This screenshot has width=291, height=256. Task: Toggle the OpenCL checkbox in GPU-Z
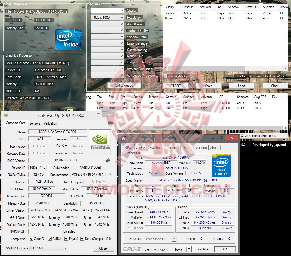tap(31, 238)
